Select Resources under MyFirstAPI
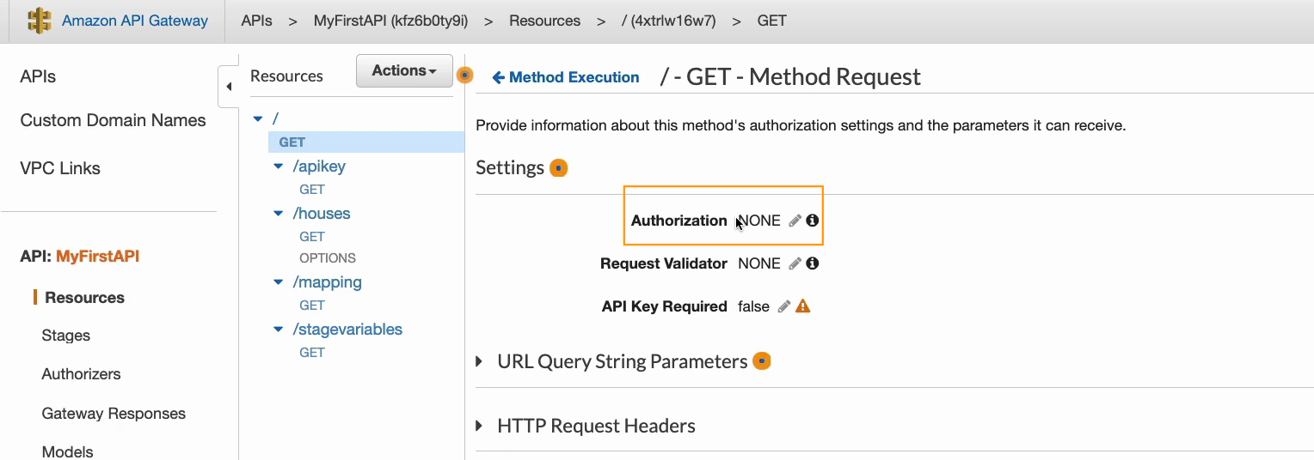 click(84, 298)
